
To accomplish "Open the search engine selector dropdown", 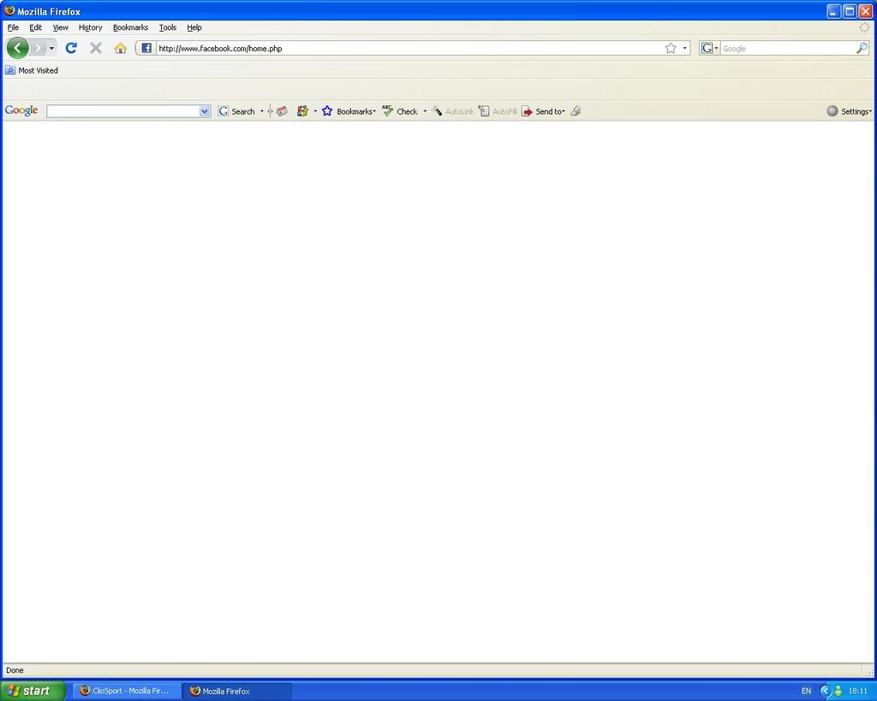I will tap(710, 48).
